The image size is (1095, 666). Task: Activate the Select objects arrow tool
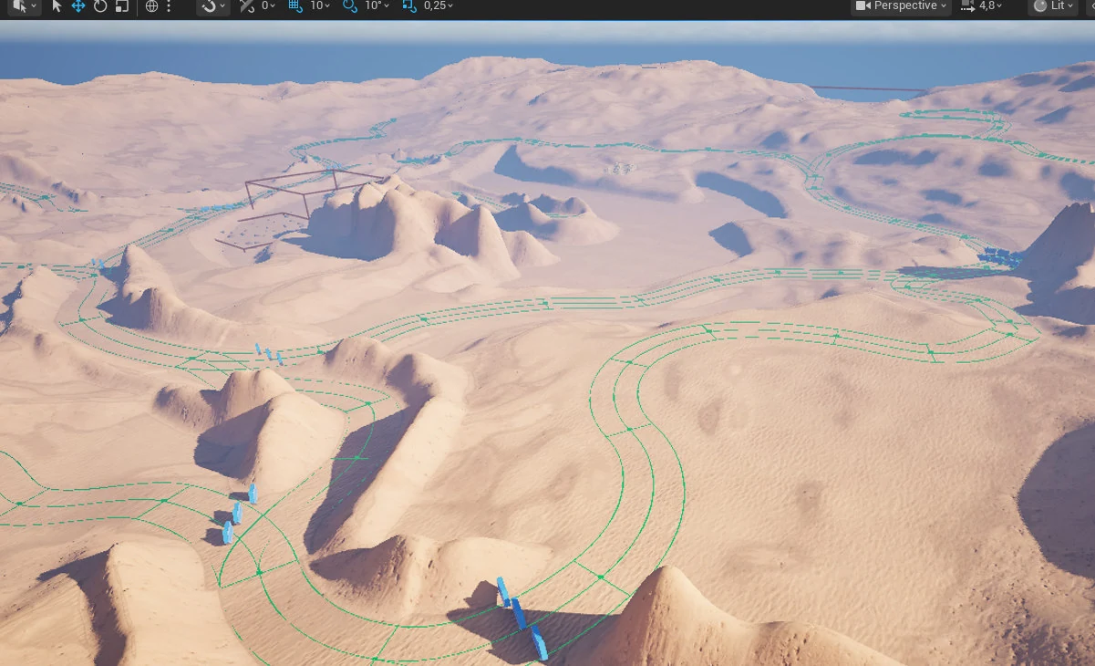click(x=57, y=6)
